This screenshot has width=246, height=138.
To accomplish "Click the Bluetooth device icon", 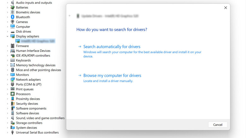I will tap(13, 17).
